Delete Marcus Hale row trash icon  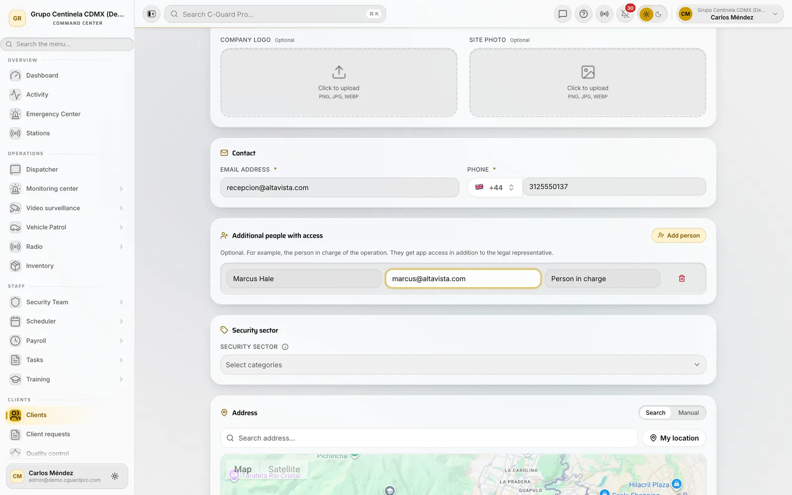tap(682, 279)
